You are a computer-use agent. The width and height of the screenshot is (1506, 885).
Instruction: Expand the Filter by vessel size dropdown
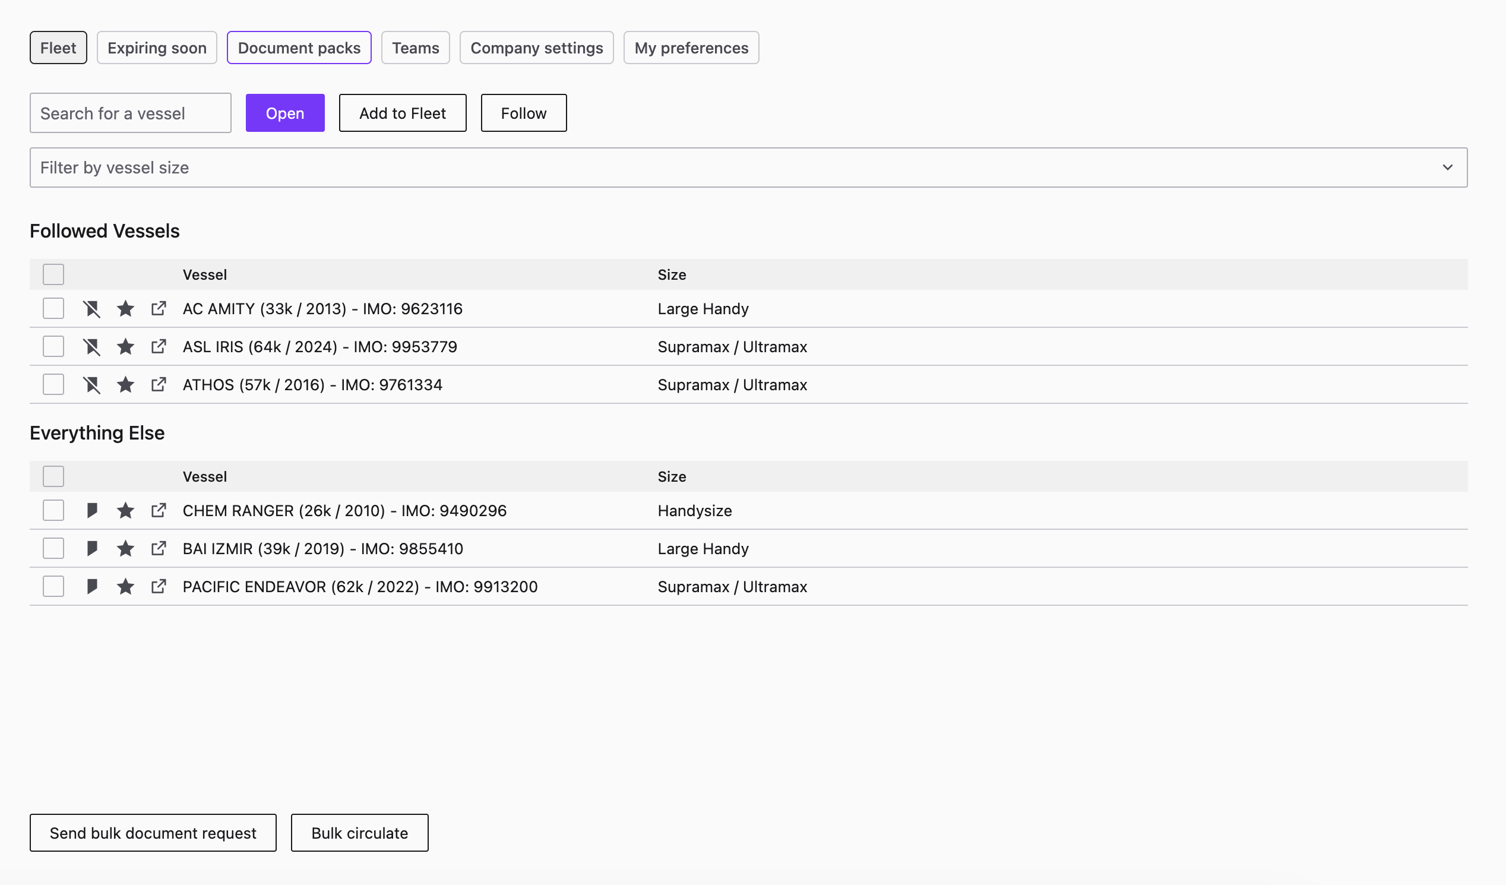[748, 168]
